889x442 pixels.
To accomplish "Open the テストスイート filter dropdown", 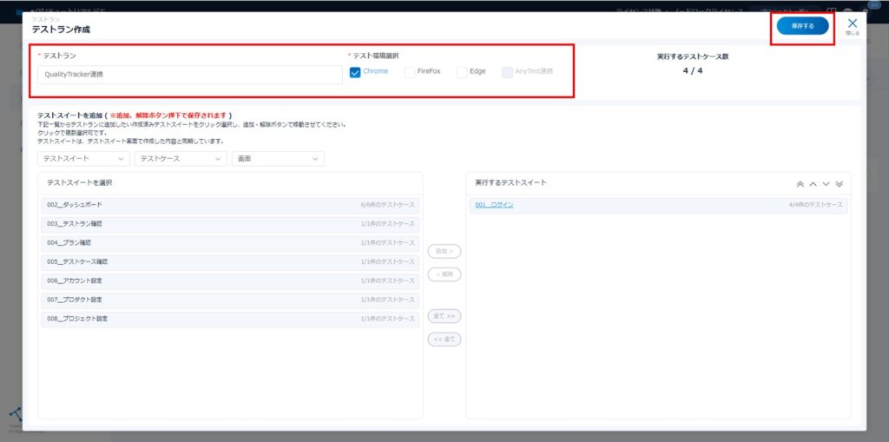I will (x=84, y=159).
